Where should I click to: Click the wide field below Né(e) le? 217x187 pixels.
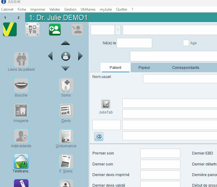point(174,56)
